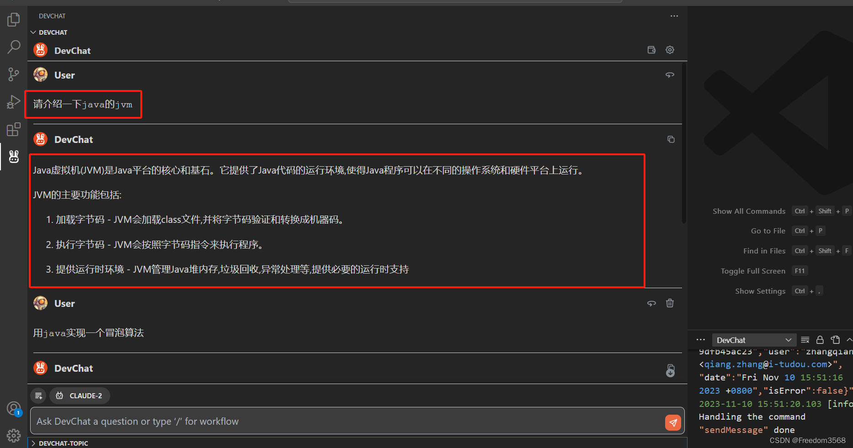
Task: Open output panel more actions ellipsis
Action: click(x=700, y=340)
